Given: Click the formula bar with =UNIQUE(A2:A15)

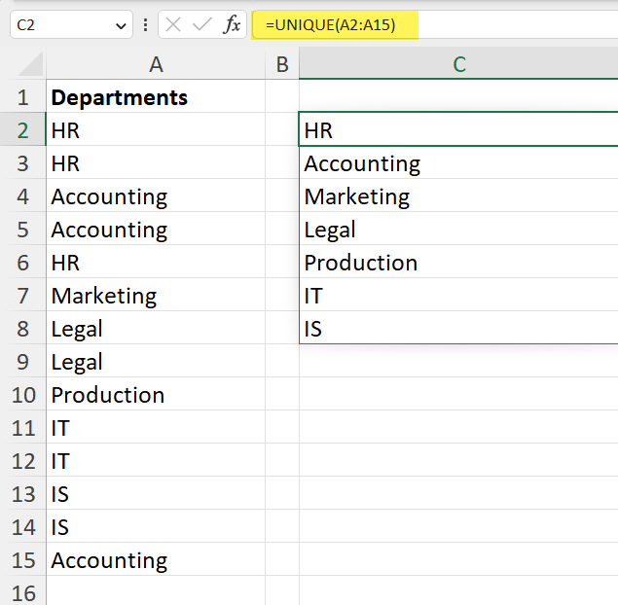Looking at the screenshot, I should click(x=434, y=25).
